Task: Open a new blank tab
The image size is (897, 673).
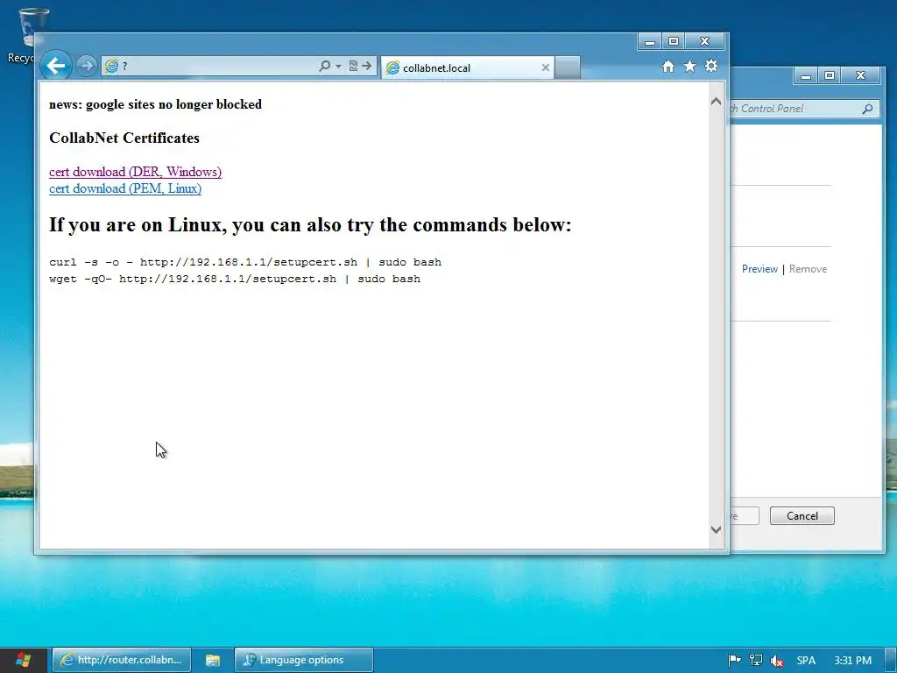Action: (568, 67)
